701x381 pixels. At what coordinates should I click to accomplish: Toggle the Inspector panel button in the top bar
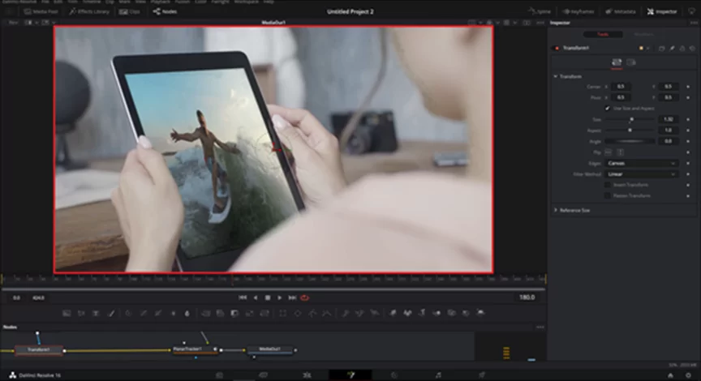coord(662,11)
